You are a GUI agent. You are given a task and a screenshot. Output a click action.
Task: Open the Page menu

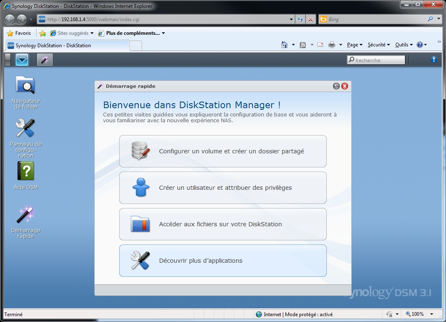pyautogui.click(x=355, y=45)
